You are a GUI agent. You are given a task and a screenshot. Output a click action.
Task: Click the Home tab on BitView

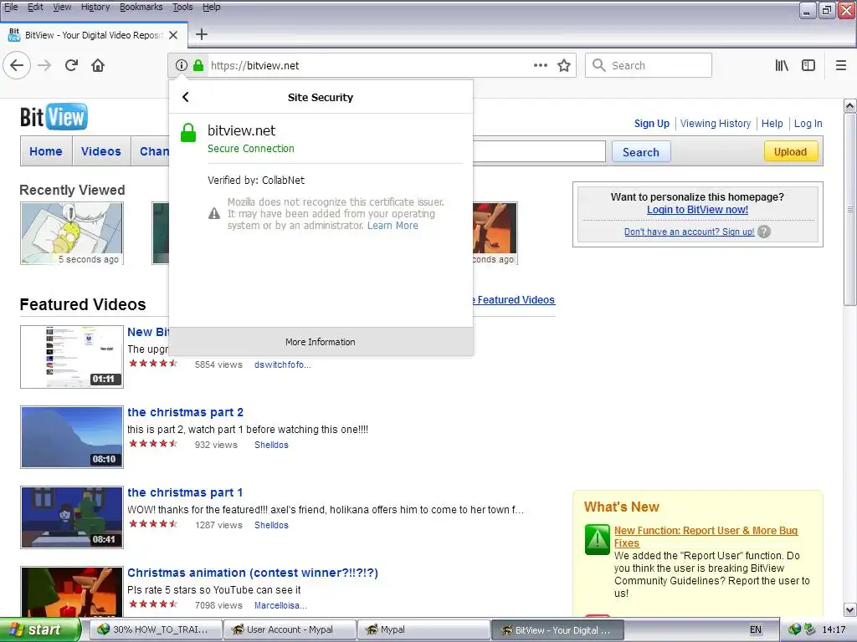point(46,151)
